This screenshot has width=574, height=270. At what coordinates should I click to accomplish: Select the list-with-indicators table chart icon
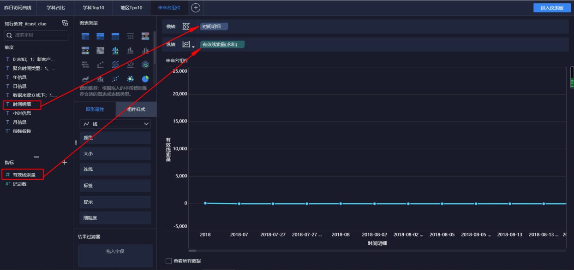[85, 50]
